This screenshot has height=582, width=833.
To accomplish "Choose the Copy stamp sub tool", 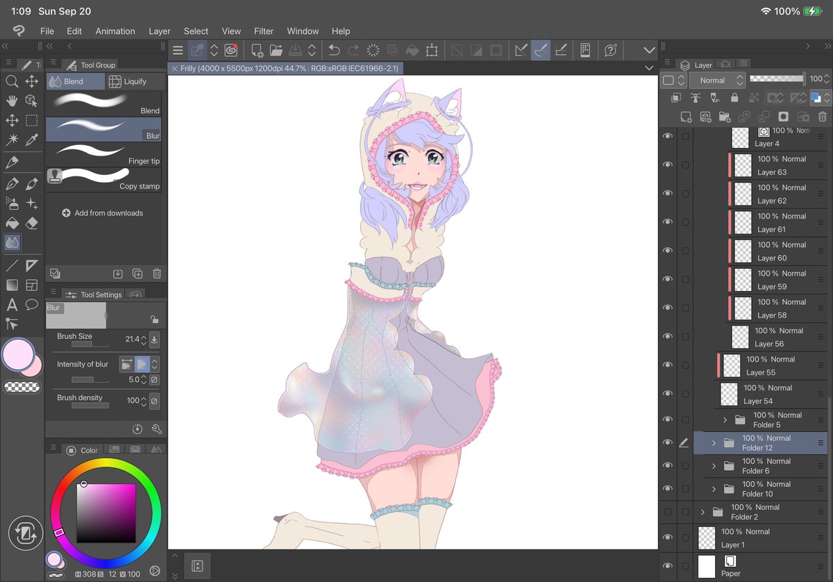I will [x=104, y=179].
